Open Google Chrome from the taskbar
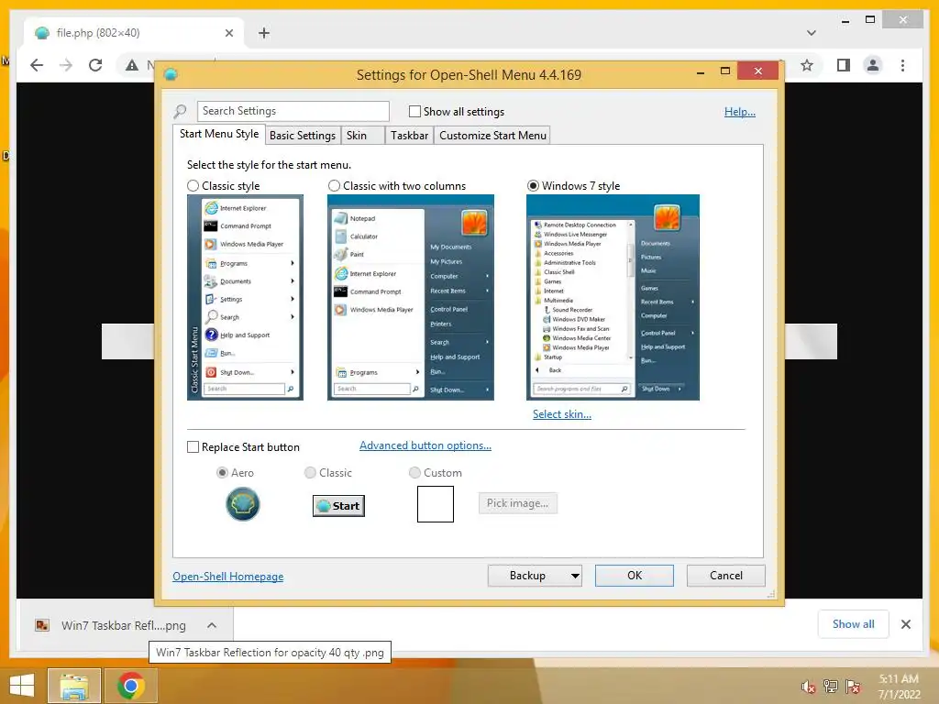Image resolution: width=939 pixels, height=704 pixels. pyautogui.click(x=130, y=686)
